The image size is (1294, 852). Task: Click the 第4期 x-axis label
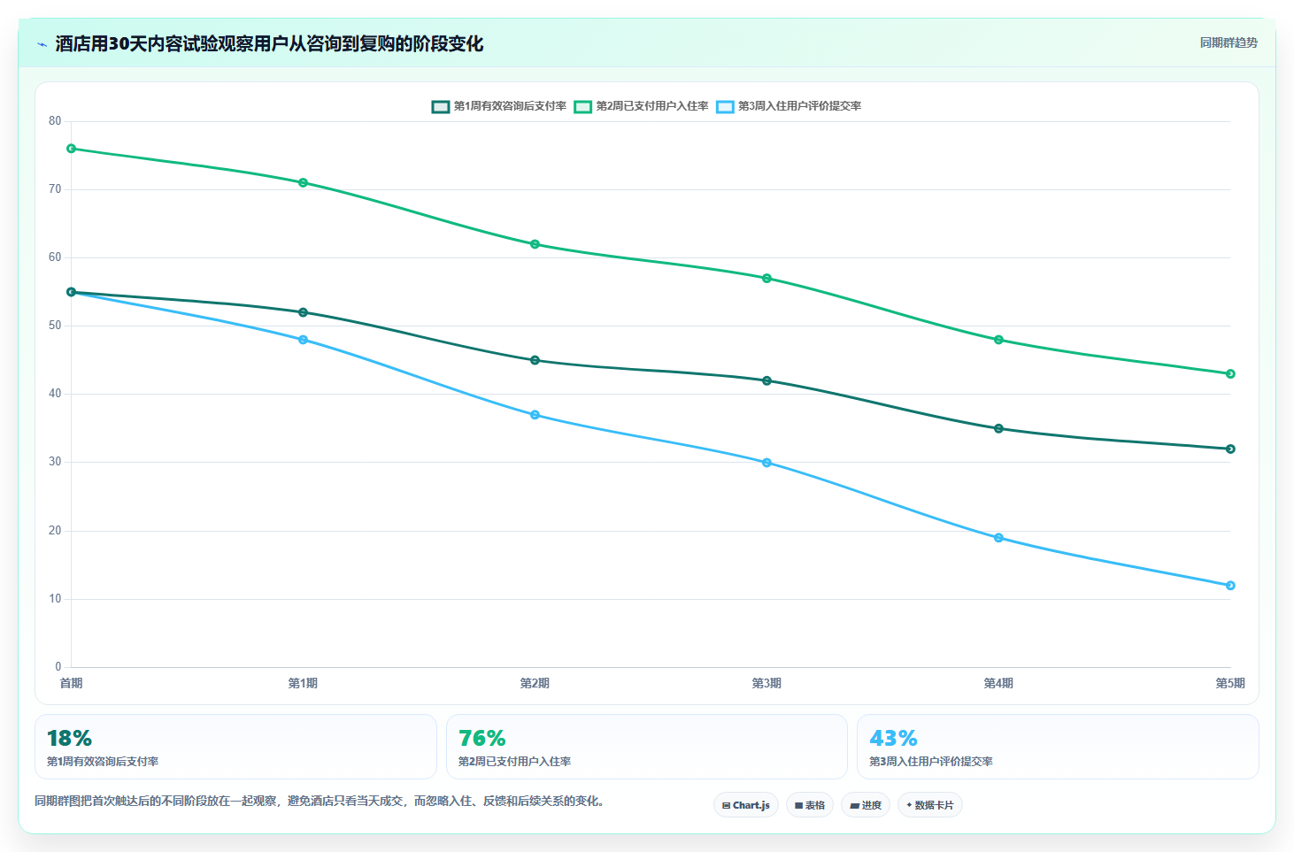pos(998,683)
